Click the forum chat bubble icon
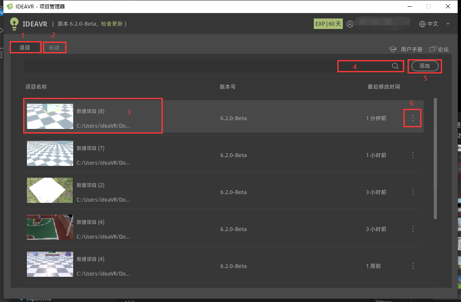 [432, 49]
